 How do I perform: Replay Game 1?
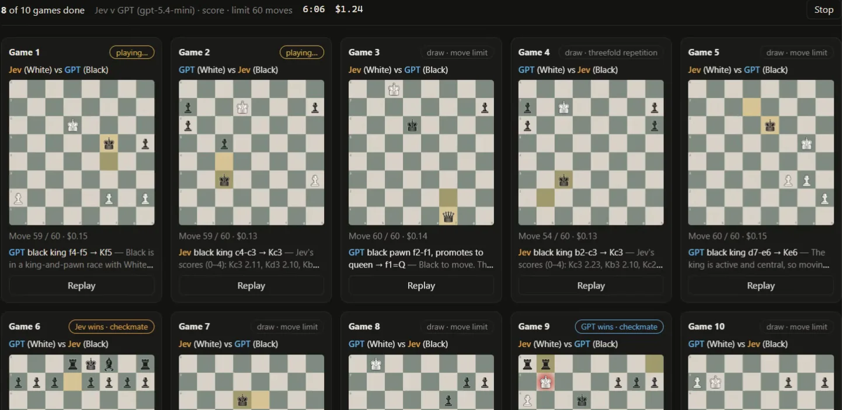[x=82, y=286]
